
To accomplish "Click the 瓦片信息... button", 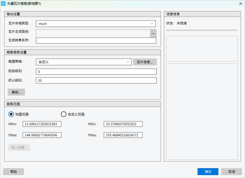I will [x=145, y=62].
